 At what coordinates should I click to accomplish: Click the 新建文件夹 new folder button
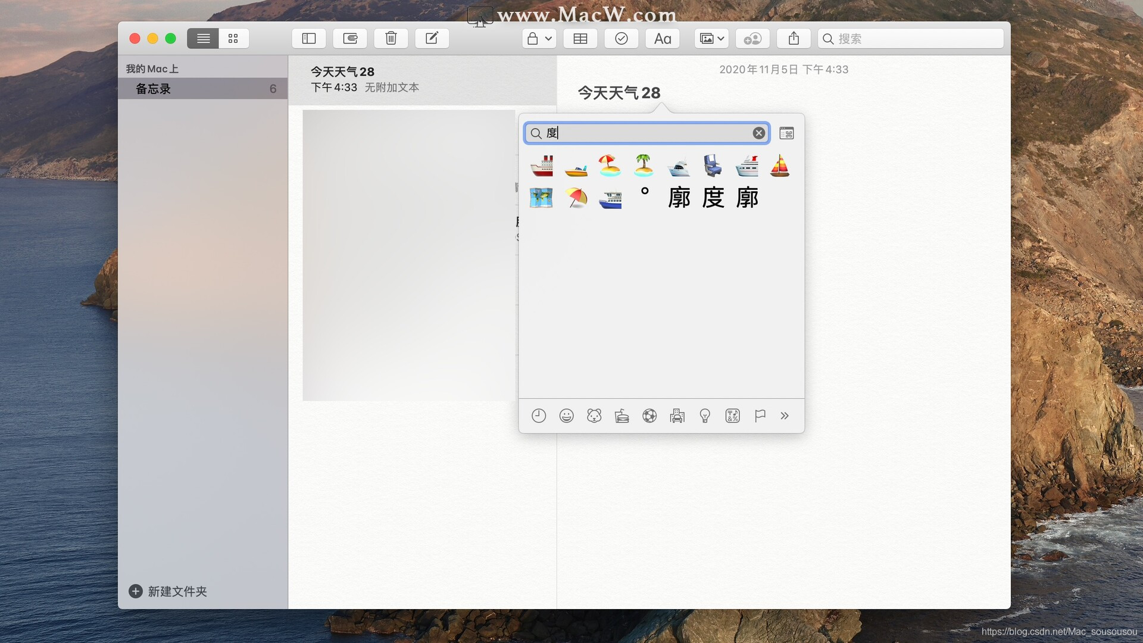click(x=168, y=591)
